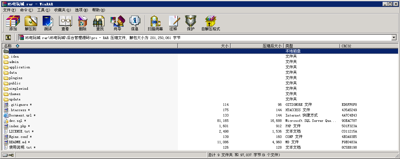Viewport: 400px width, 159px height.
Task: Open the View (查看) file tool
Action: (x=65, y=23)
